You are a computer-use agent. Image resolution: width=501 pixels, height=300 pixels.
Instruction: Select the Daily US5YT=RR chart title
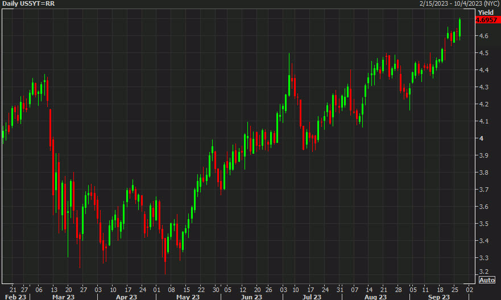tap(28, 3)
